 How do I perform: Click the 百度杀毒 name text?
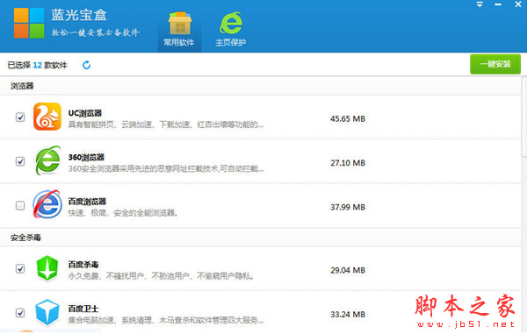pyautogui.click(x=83, y=265)
